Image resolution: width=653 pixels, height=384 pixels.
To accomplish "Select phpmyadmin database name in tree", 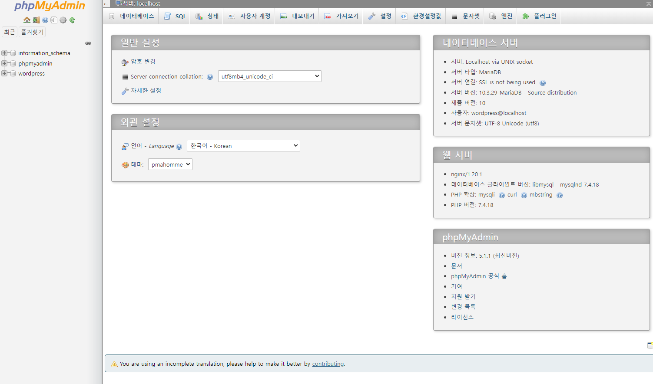I will pyautogui.click(x=35, y=63).
